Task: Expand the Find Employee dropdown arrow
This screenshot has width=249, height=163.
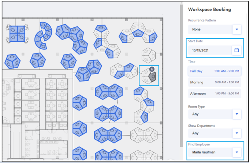Action: pos(237,152)
